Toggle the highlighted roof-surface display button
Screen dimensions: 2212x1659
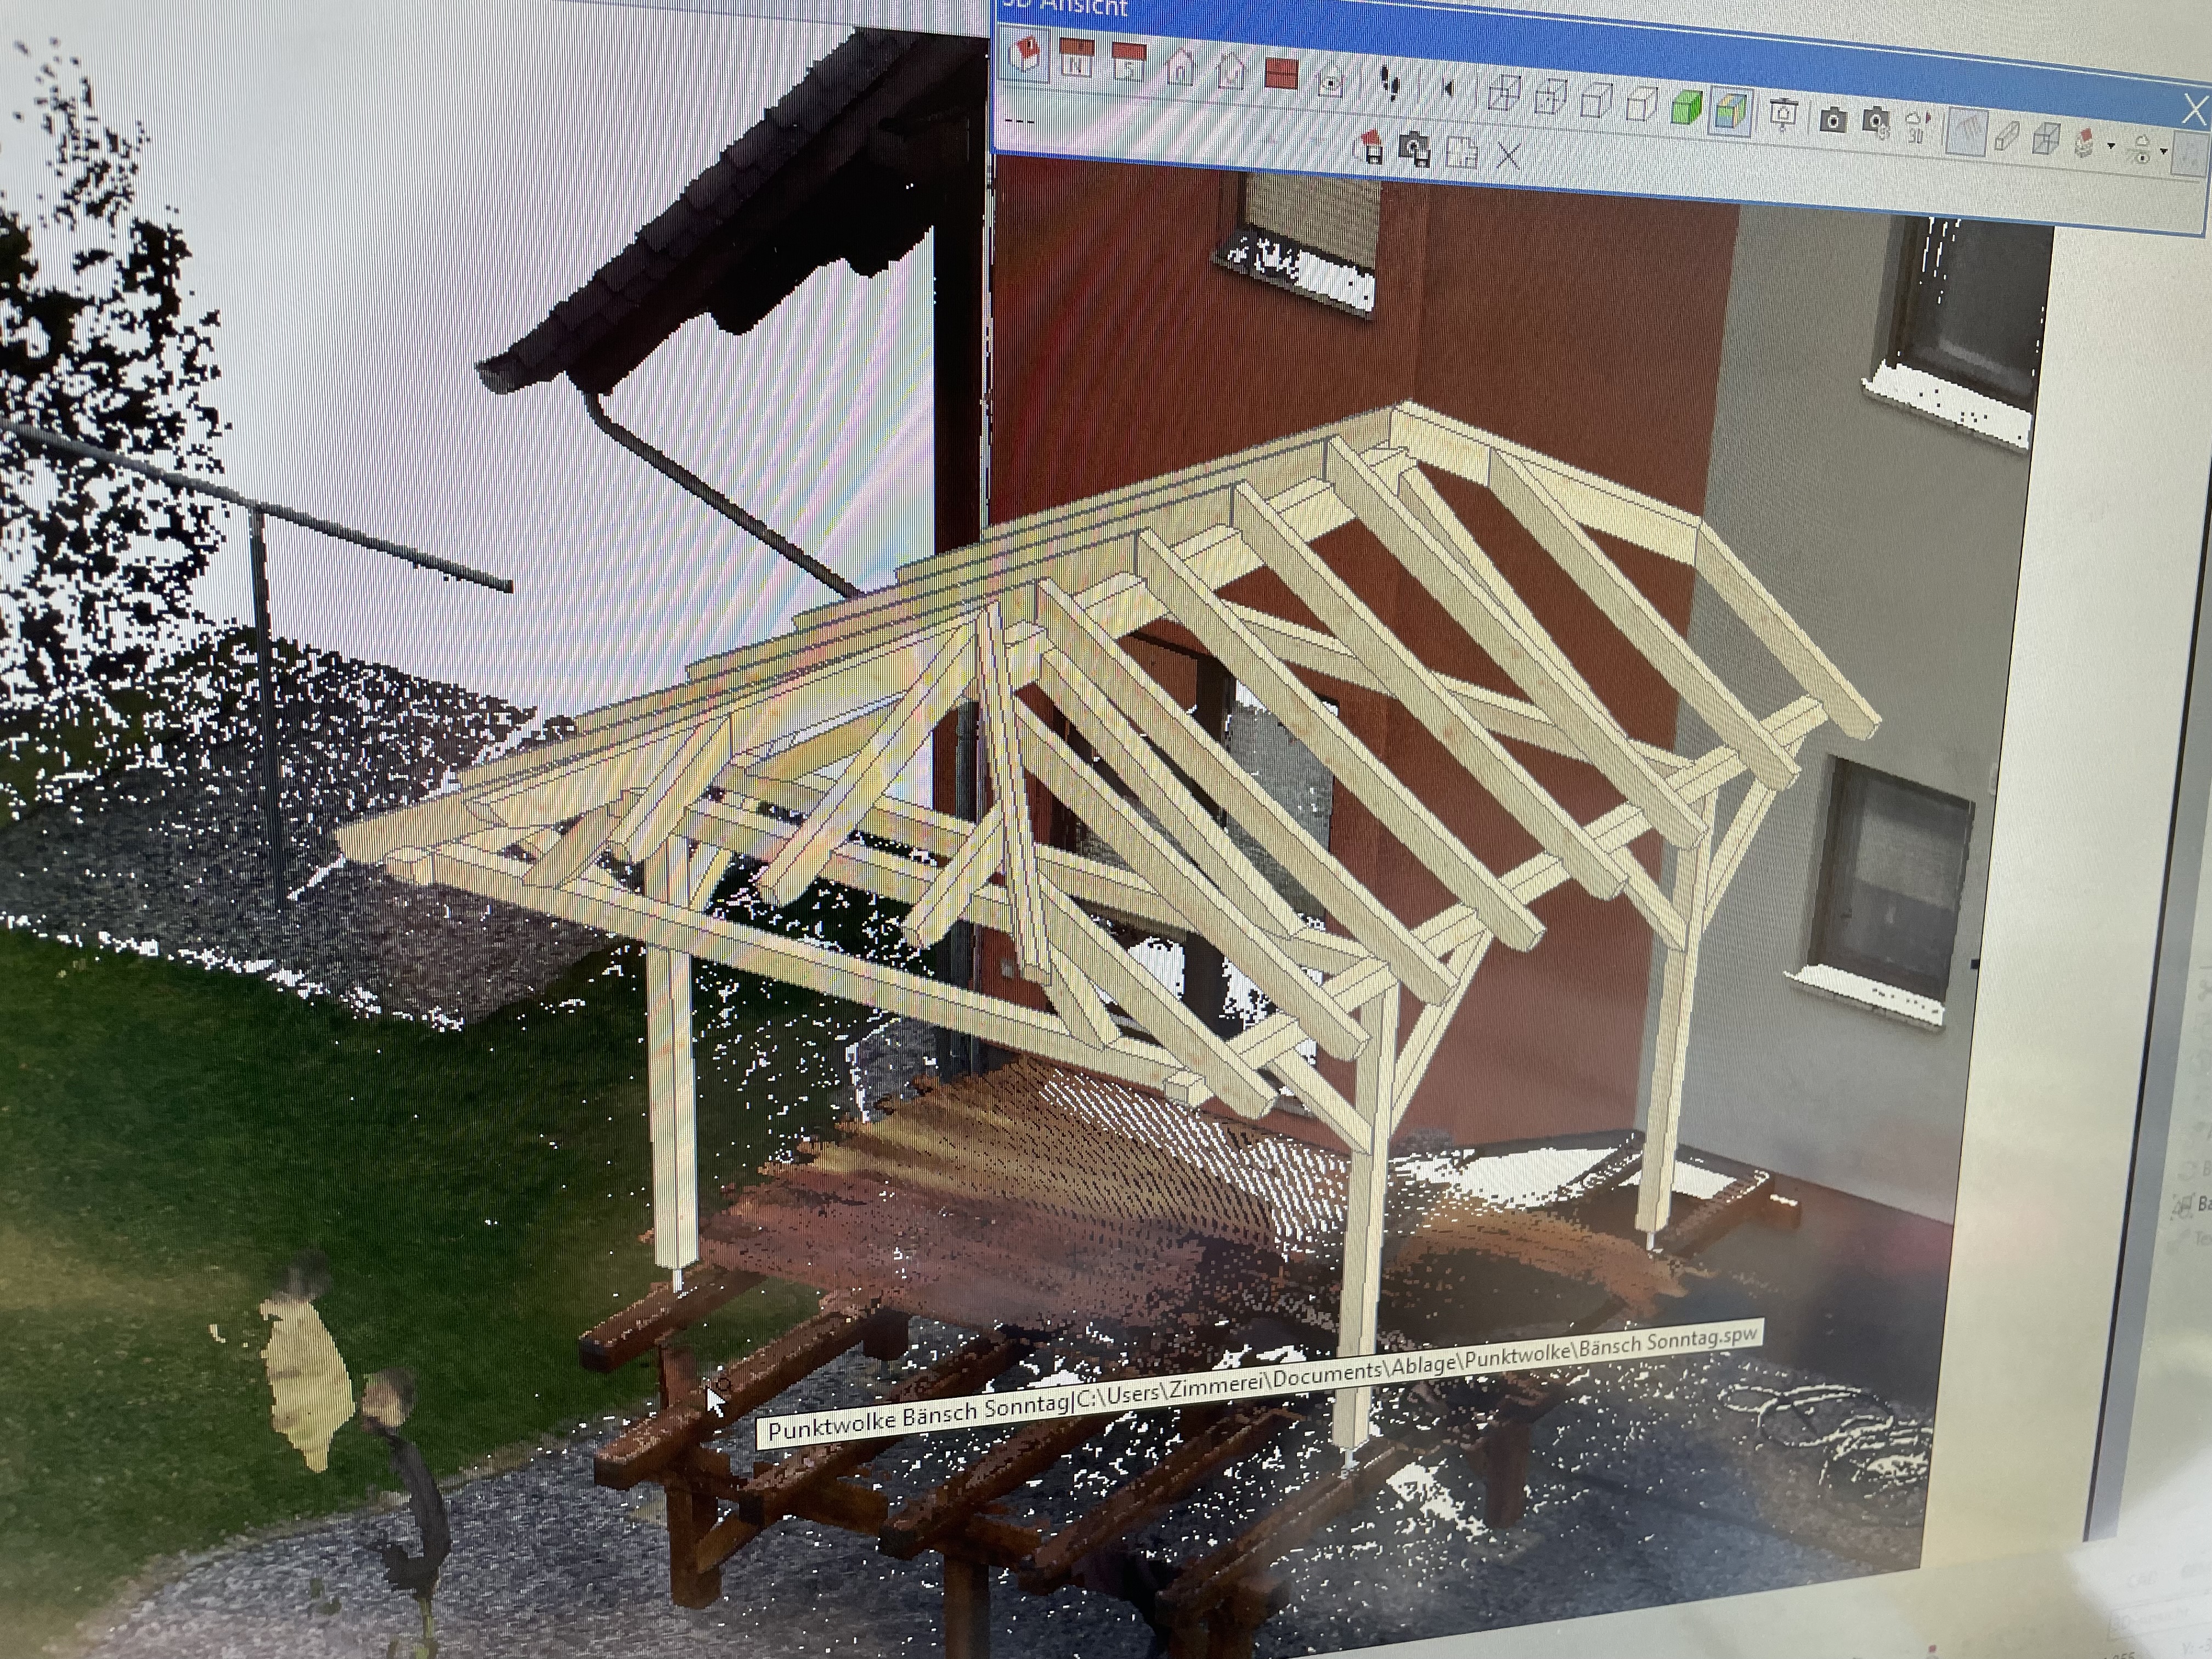[x=1967, y=130]
